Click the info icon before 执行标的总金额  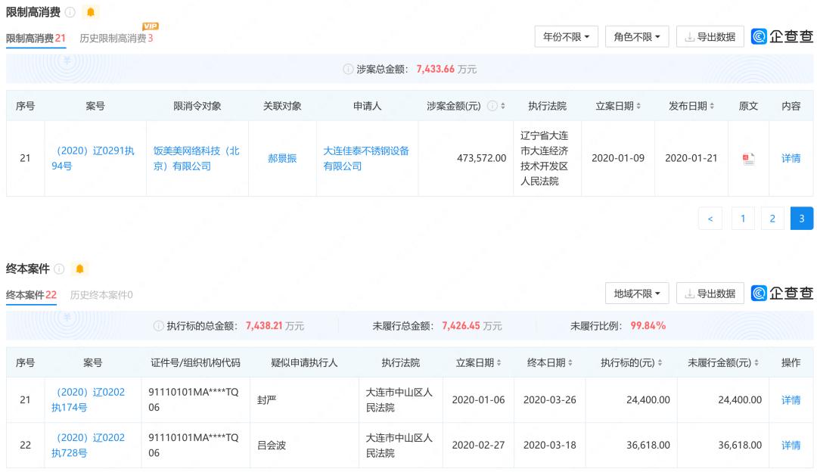pyautogui.click(x=158, y=326)
